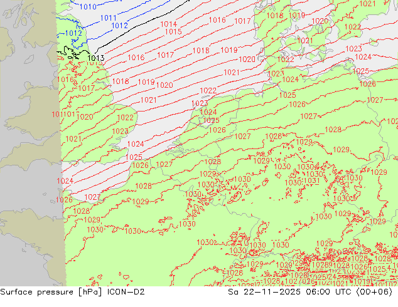The image size is (398, 307).
Task: Click the black 1013 isobar label
Action: click(x=95, y=58)
